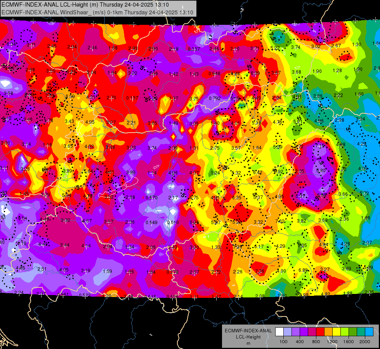Click the wind shear value 0.670
This screenshot has width=380, height=349.
pos(151,198)
